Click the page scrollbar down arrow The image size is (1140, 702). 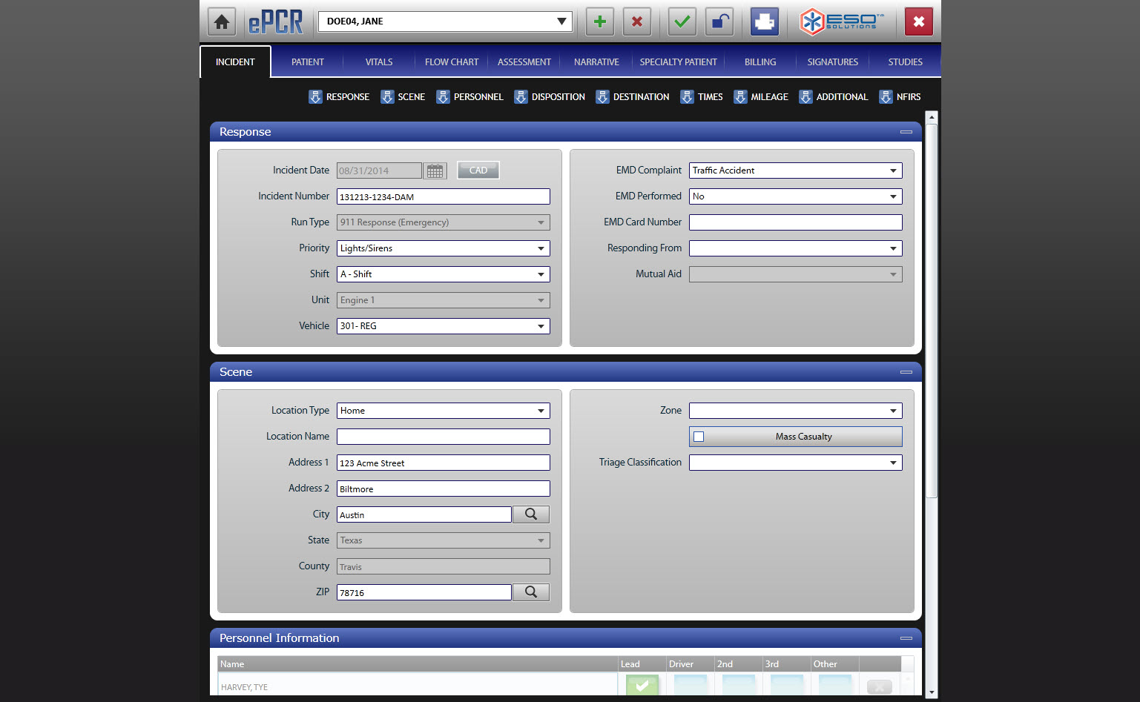tap(932, 692)
